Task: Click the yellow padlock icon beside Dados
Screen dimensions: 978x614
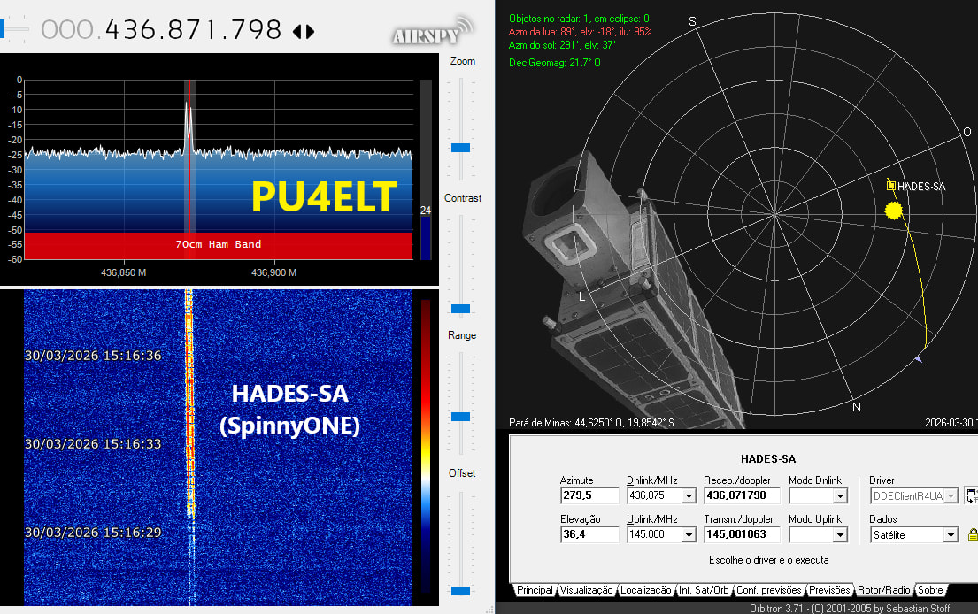Action: tap(973, 534)
